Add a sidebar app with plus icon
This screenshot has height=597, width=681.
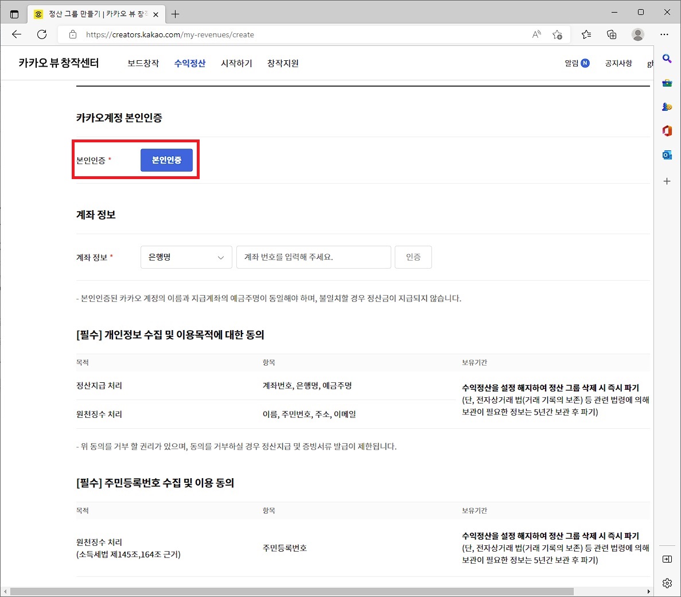[x=667, y=181]
